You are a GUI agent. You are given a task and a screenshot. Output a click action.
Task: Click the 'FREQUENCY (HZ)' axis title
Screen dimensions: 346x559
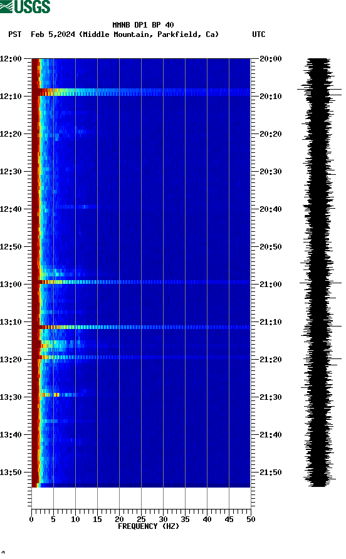(x=149, y=526)
